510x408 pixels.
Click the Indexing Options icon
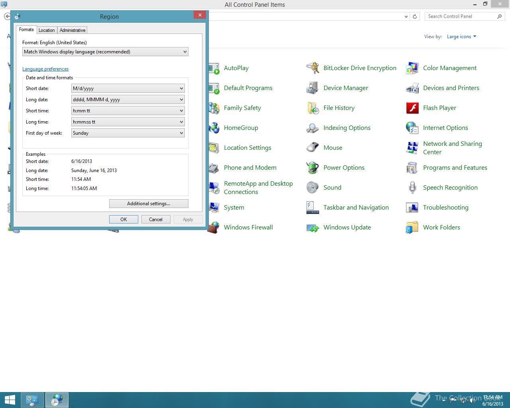[x=313, y=128]
